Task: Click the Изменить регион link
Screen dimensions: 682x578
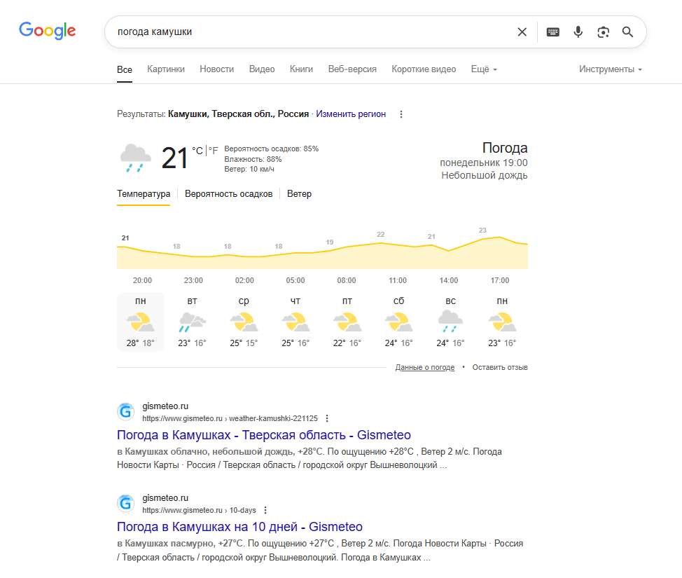Action: click(351, 114)
